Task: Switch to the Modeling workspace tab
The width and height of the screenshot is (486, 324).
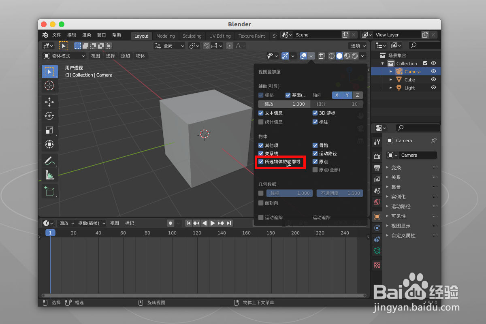Action: 166,36
